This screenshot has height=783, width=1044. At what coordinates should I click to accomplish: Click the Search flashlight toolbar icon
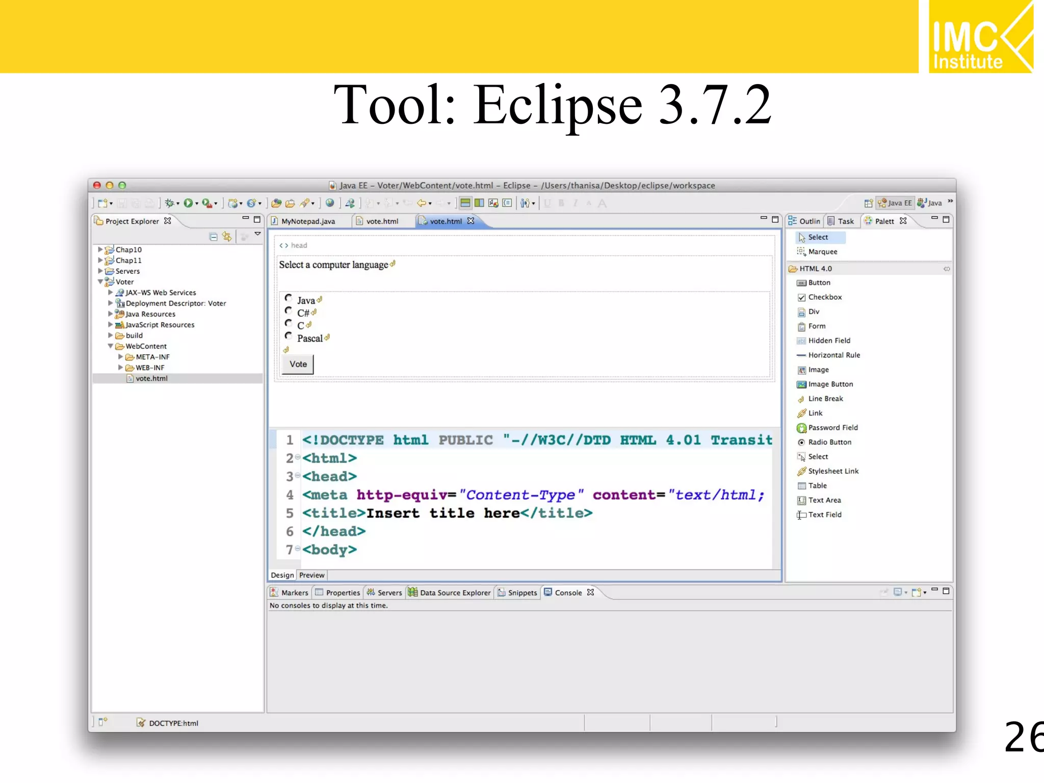coord(304,203)
